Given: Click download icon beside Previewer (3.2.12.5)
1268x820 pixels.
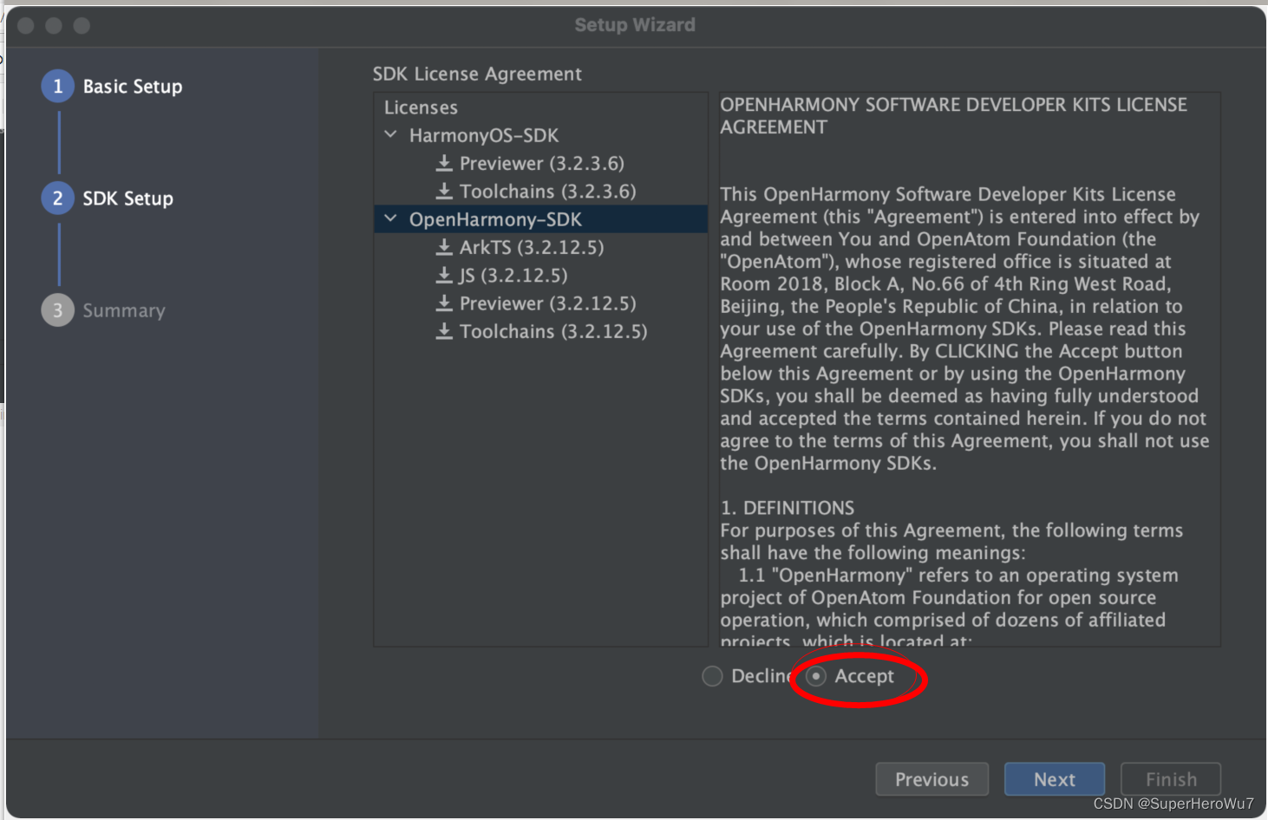Looking at the screenshot, I should click(444, 303).
